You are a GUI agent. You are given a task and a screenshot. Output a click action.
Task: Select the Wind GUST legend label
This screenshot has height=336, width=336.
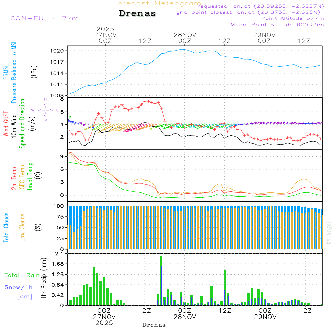click(6, 124)
